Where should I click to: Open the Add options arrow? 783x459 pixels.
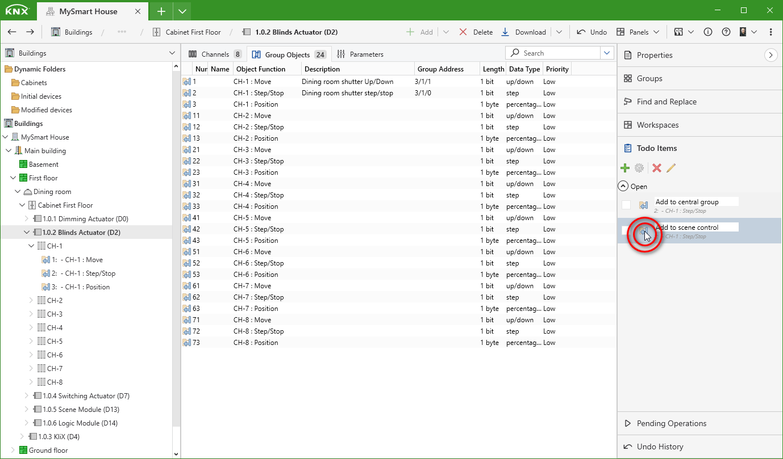pyautogui.click(x=445, y=32)
